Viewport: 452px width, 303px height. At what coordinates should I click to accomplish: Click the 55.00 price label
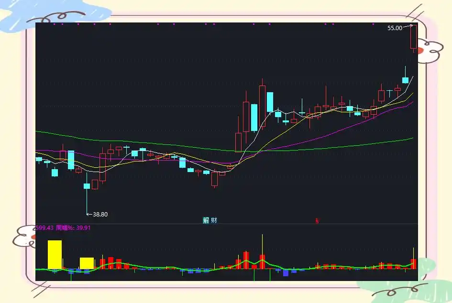394,28
